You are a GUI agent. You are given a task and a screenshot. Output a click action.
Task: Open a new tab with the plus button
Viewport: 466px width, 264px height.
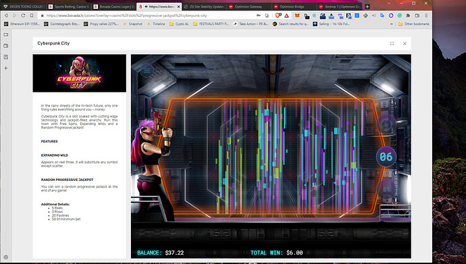point(367,6)
